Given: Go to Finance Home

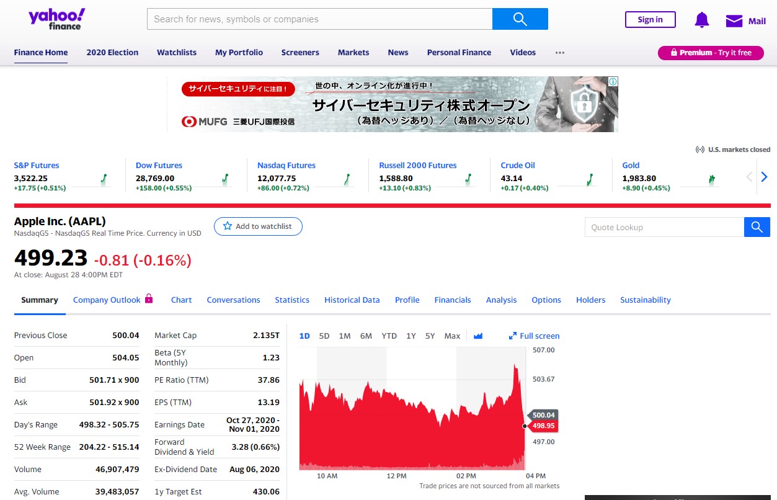Looking at the screenshot, I should tap(41, 53).
